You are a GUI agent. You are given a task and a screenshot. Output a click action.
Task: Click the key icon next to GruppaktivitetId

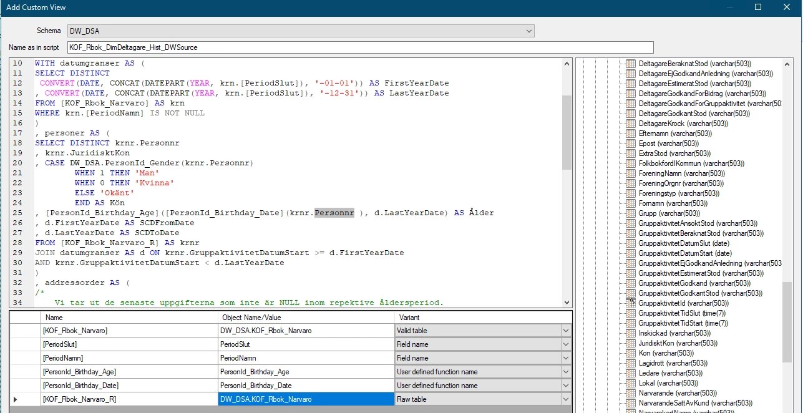pos(631,303)
